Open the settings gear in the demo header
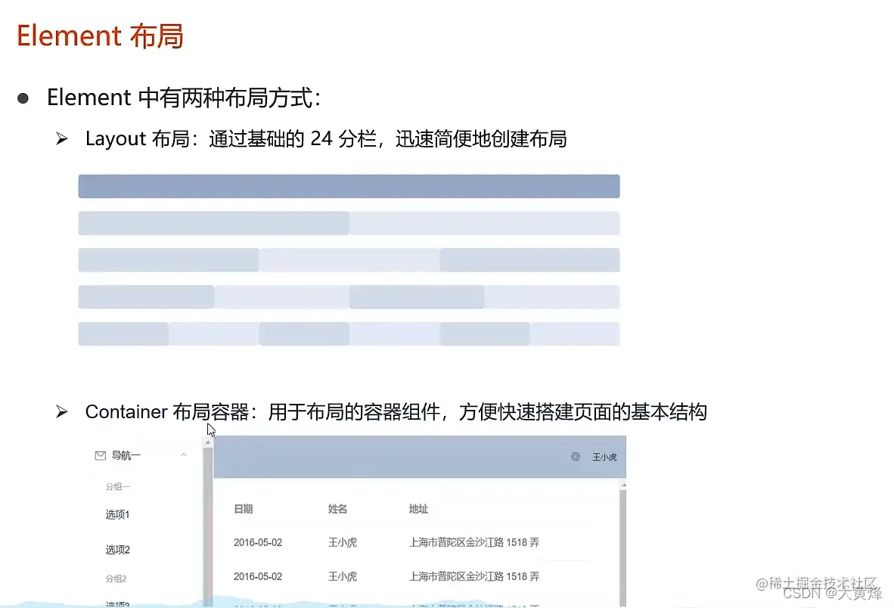Viewport: 894px width, 608px height. click(575, 457)
